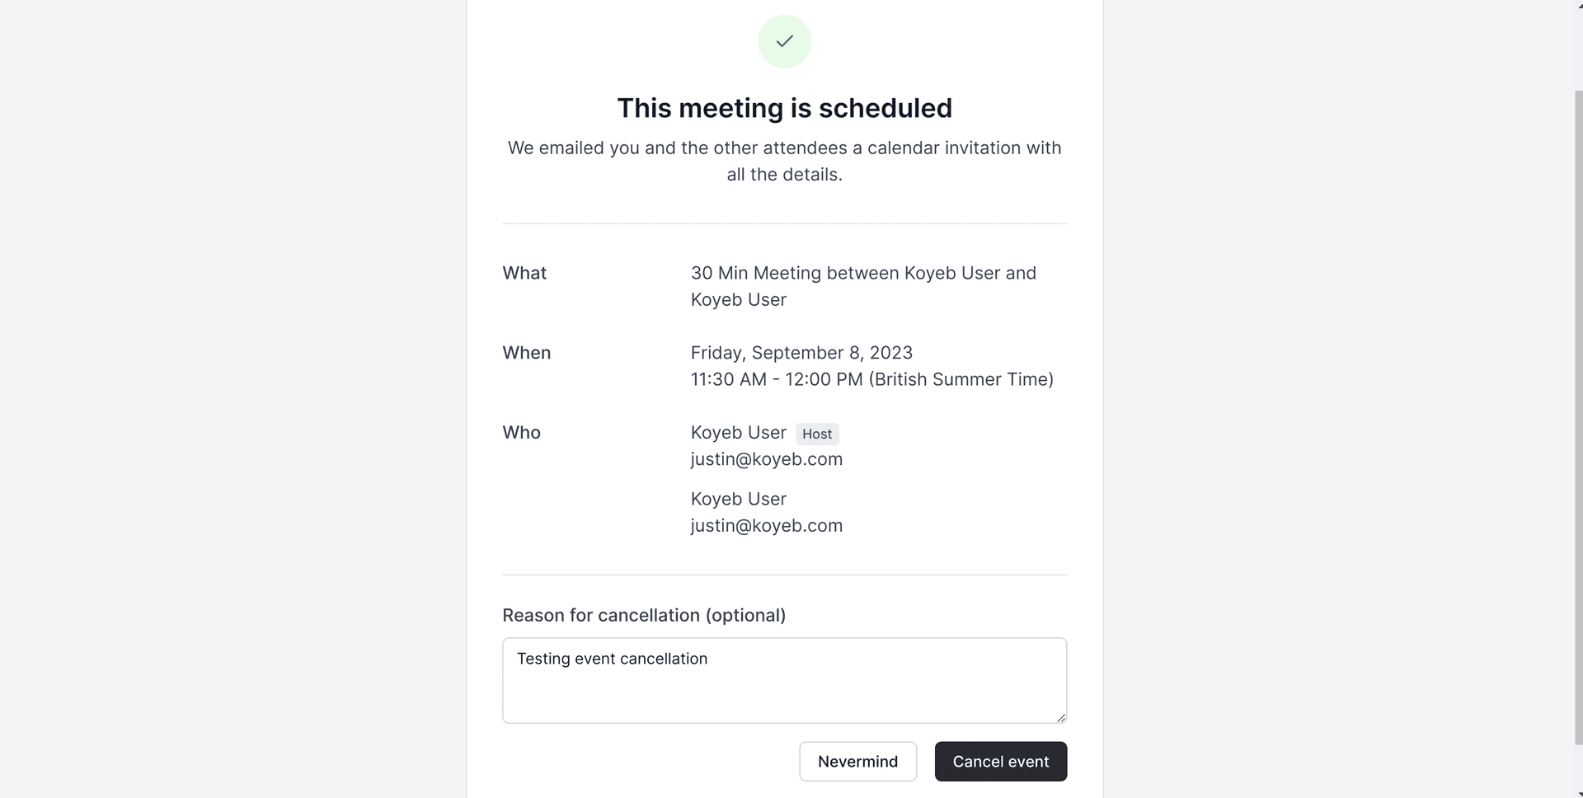Click the Who label
Image resolution: width=1583 pixels, height=798 pixels.
coord(521,433)
